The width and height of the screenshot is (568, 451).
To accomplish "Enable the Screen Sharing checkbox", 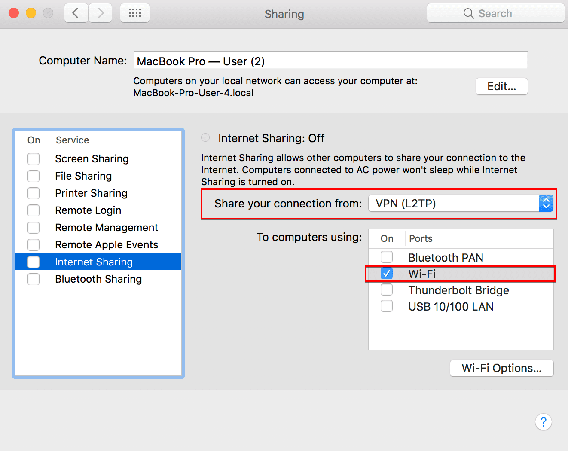I will (34, 159).
